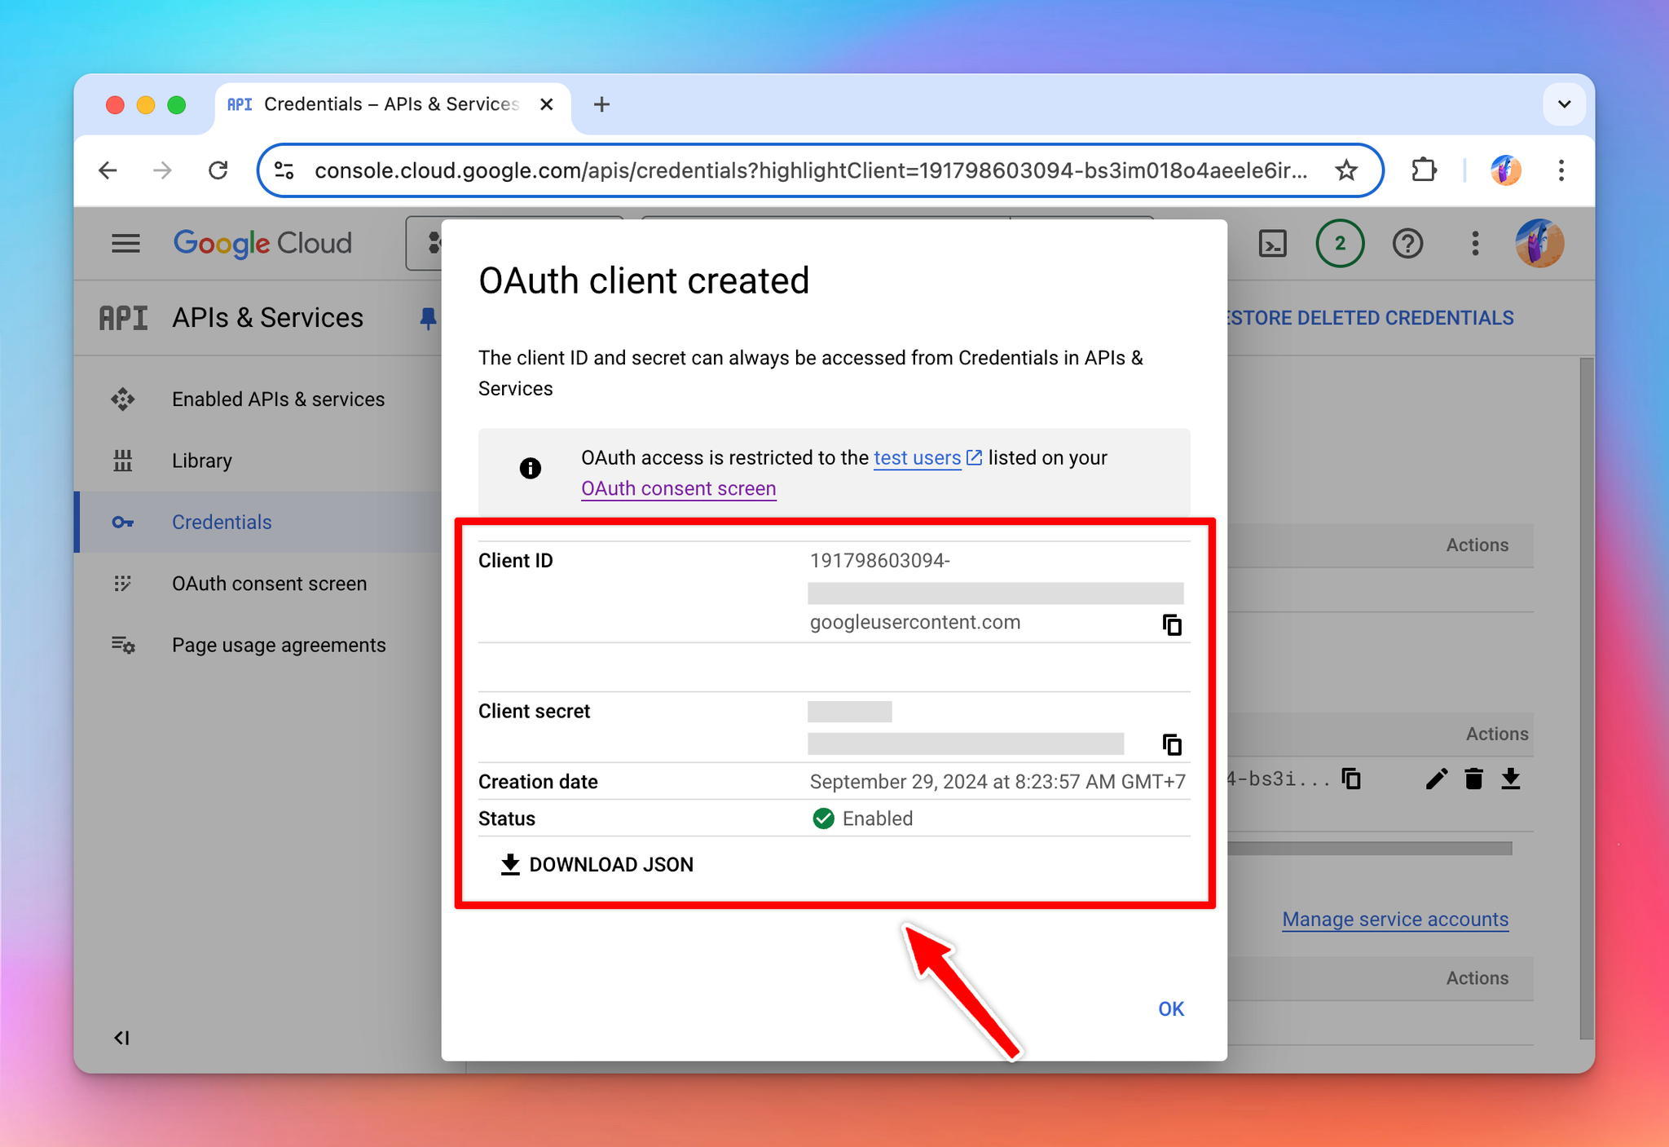1669x1147 pixels.
Task: Go back to previous page
Action: [108, 170]
